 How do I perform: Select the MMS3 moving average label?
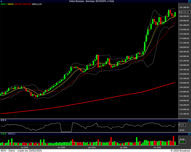(4, 4)
